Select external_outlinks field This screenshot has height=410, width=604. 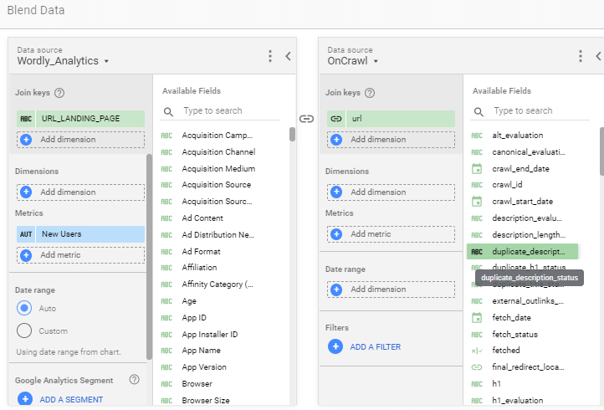[528, 301]
